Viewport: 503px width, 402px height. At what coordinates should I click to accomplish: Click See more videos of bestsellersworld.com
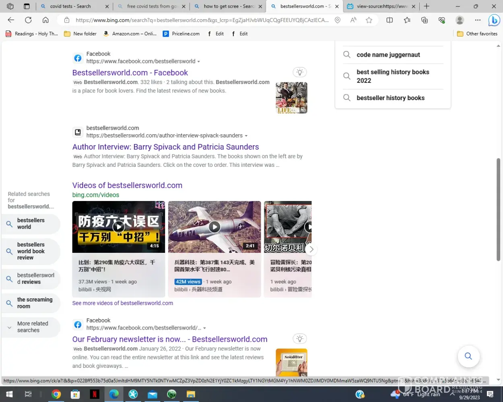tap(122, 303)
